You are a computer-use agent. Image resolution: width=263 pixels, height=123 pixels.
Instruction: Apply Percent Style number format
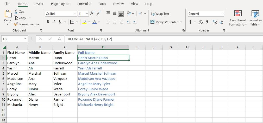[201, 22]
